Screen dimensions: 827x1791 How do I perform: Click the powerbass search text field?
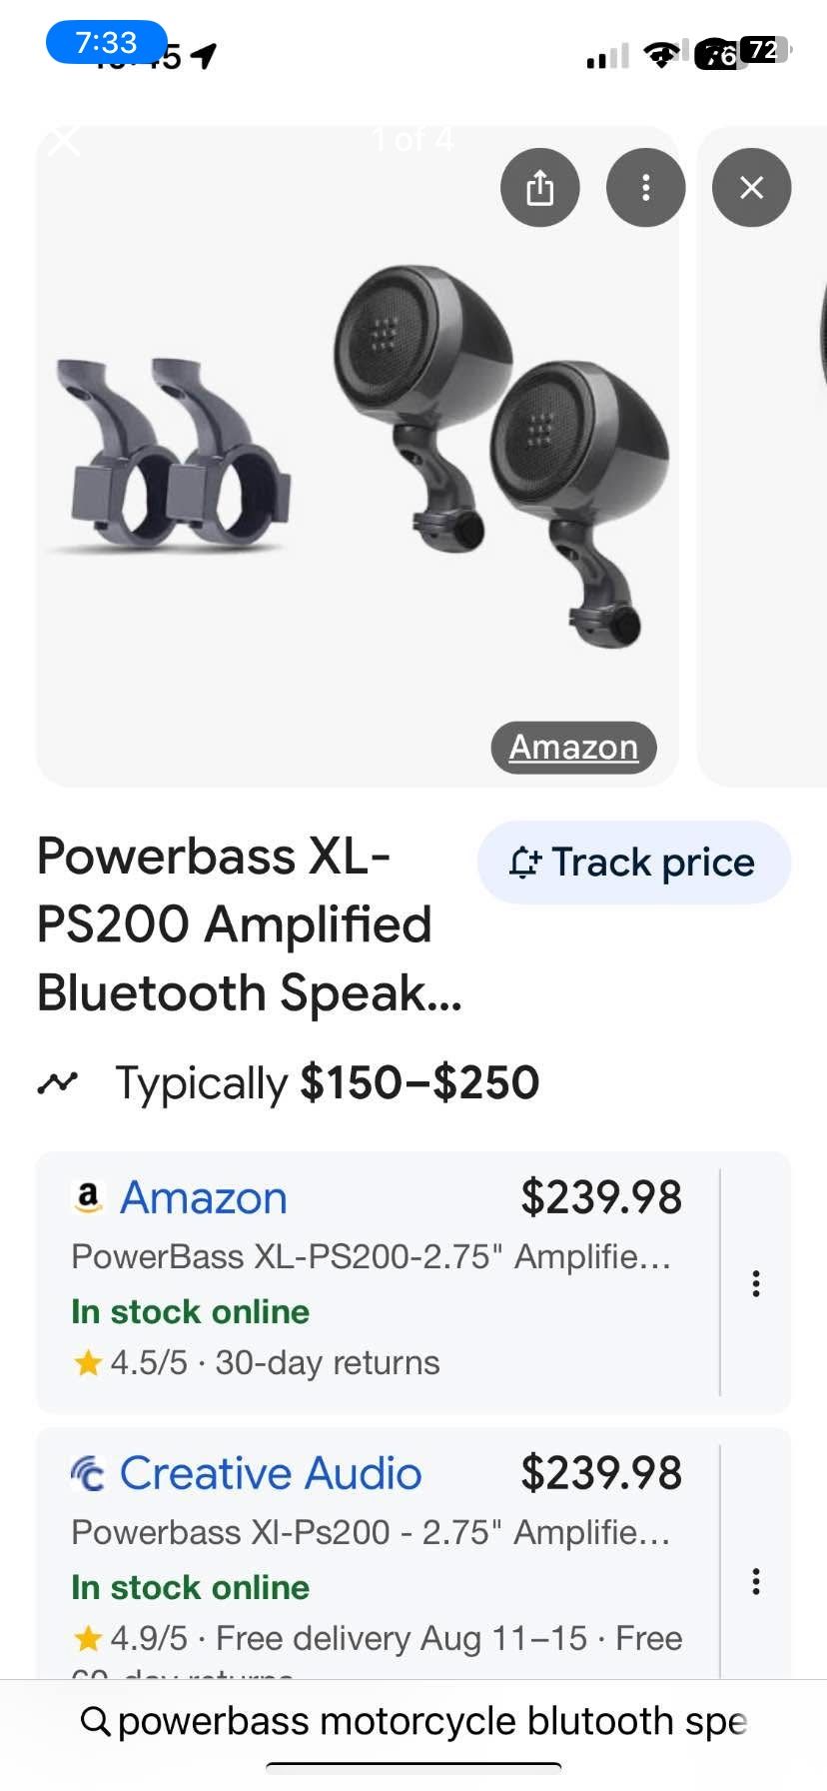point(431,1721)
